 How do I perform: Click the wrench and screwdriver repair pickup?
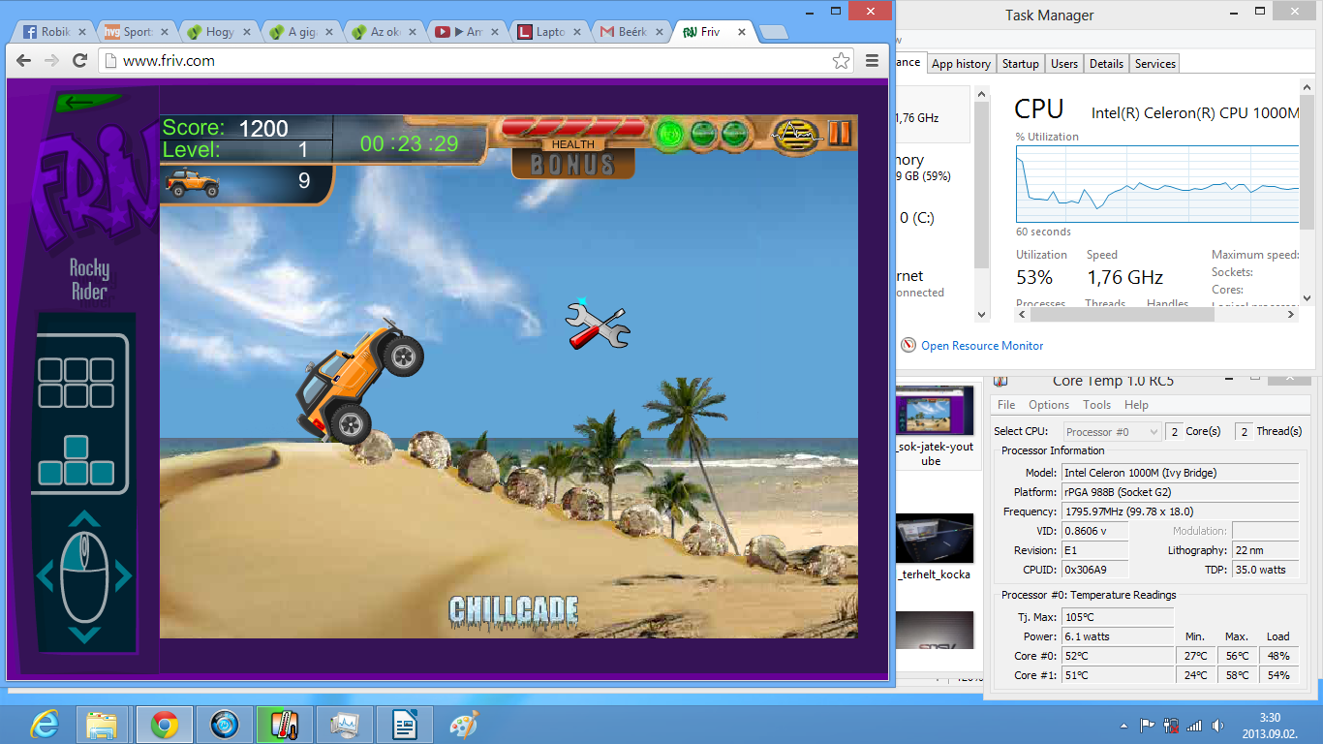(x=598, y=325)
